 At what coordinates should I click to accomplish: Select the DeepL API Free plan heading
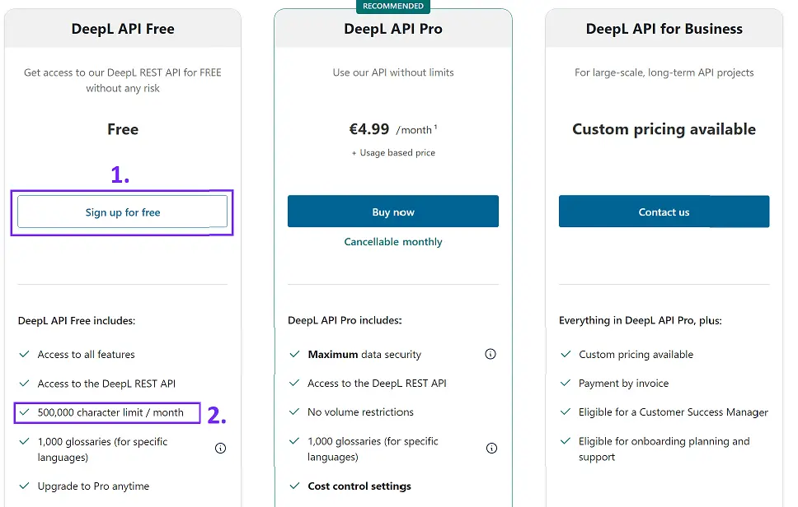pyautogui.click(x=123, y=29)
